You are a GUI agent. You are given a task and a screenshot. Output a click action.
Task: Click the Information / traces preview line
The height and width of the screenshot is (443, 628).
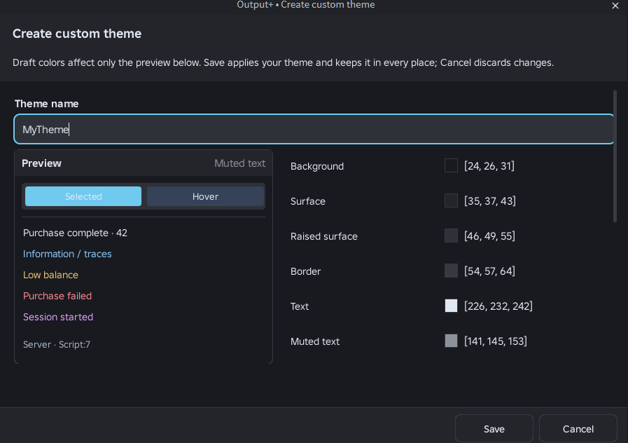67,254
